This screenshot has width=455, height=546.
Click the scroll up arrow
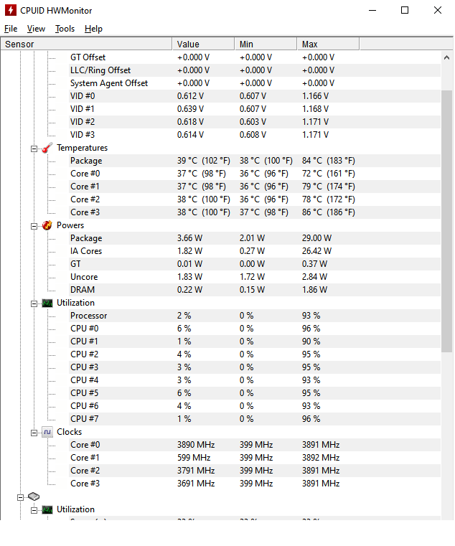446,58
